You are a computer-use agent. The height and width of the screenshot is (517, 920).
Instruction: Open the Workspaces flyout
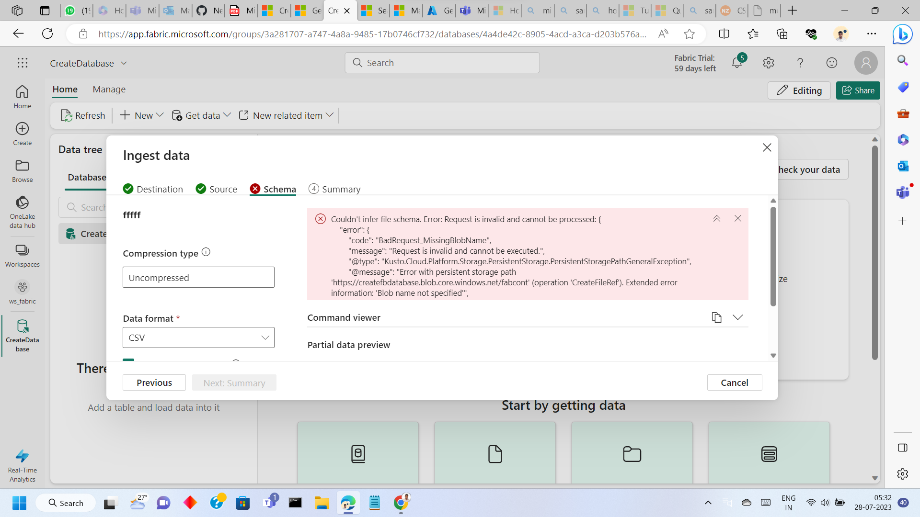click(22, 255)
